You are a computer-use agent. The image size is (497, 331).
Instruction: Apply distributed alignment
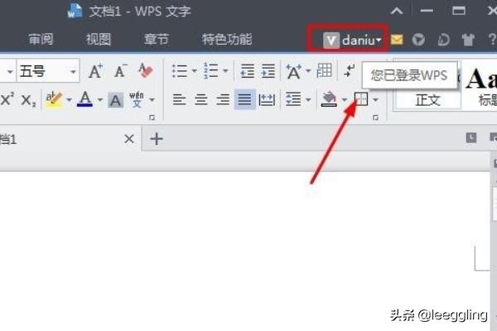(x=267, y=100)
